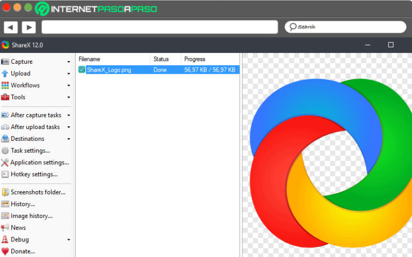Click the Capture camera icon
Image resolution: width=412 pixels, height=257 pixels.
coord(5,62)
